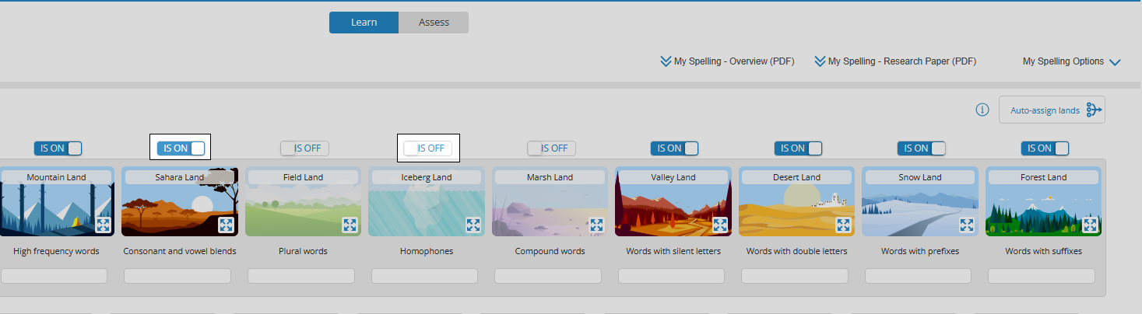Download My Spelling Overview PDF
Screen dimensions: 1142x314
727,61
